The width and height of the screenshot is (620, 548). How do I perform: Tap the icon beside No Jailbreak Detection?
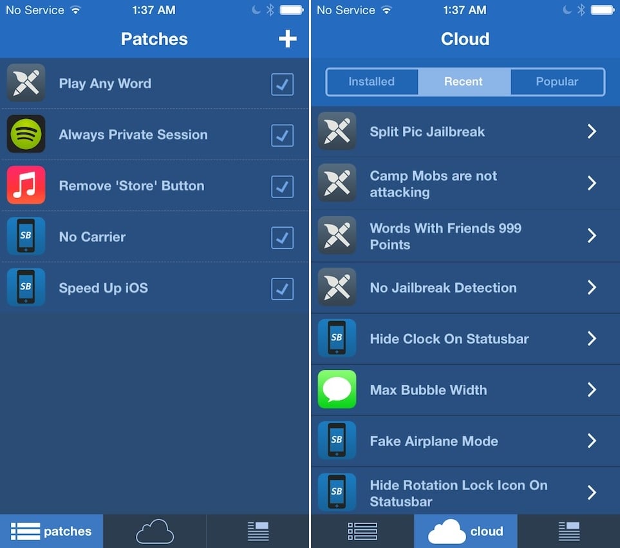click(337, 288)
